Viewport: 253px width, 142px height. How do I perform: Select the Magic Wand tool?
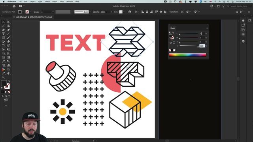click(4, 26)
